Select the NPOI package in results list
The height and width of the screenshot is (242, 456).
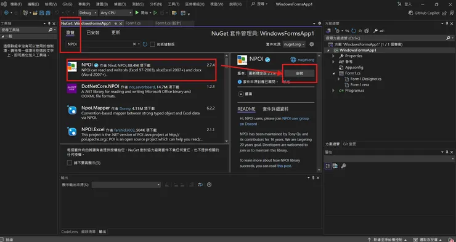coord(141,70)
